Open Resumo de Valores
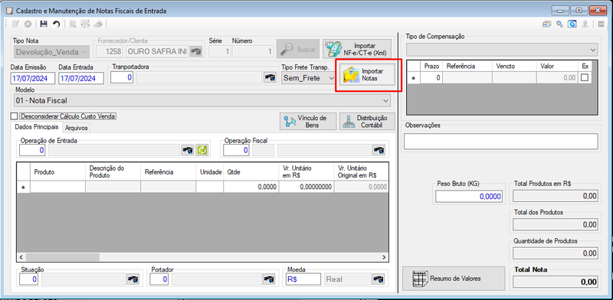Viewport: 613px width, 300px height. (x=454, y=279)
